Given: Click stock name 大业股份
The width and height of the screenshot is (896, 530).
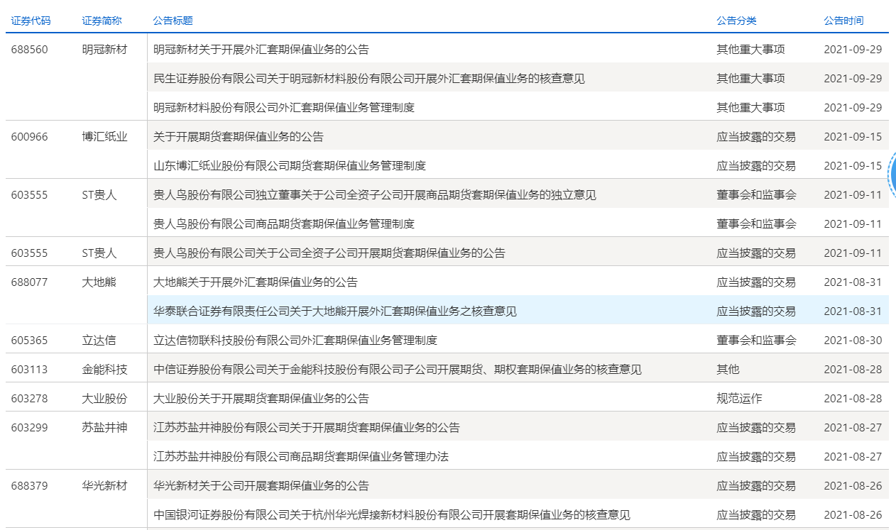Looking at the screenshot, I should (105, 399).
